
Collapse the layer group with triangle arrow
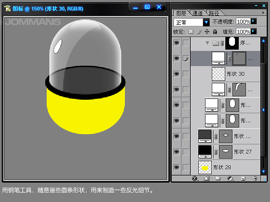click(x=207, y=43)
